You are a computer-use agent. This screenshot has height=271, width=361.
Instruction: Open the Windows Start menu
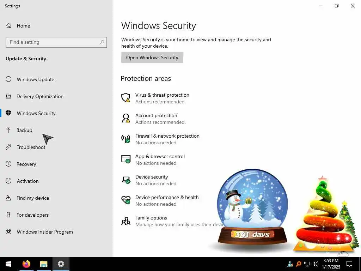[8, 264]
